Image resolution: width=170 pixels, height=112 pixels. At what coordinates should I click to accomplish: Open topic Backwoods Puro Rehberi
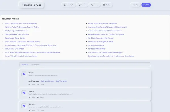(14, 49)
